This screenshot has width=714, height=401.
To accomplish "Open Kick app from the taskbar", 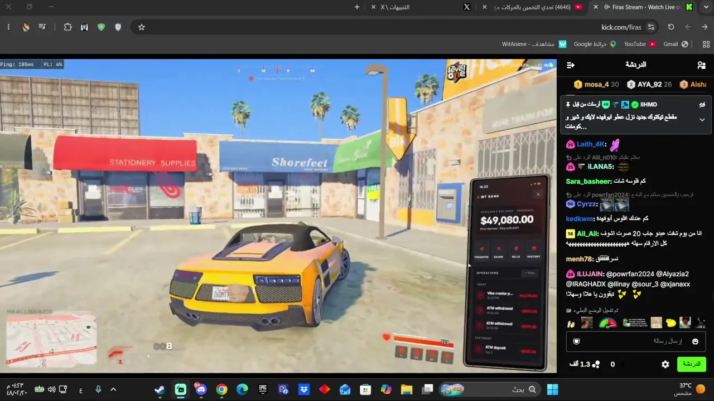I will (x=181, y=389).
